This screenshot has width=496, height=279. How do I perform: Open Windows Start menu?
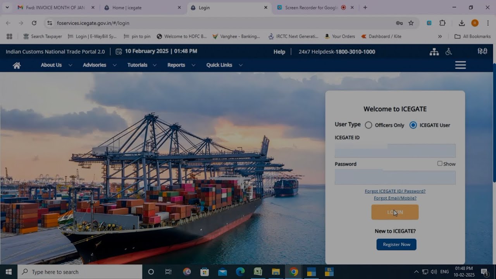(9, 272)
